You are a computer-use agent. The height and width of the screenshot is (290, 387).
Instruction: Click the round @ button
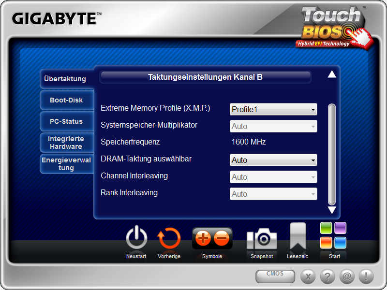pos(347,276)
